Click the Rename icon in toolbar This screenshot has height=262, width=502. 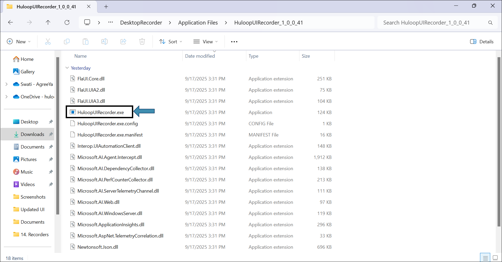pyautogui.click(x=104, y=41)
